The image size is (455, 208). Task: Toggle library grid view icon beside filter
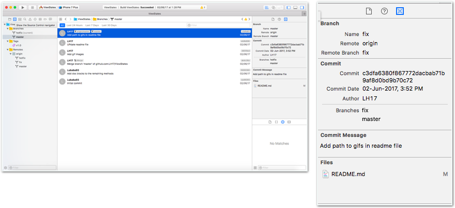tap(255, 167)
